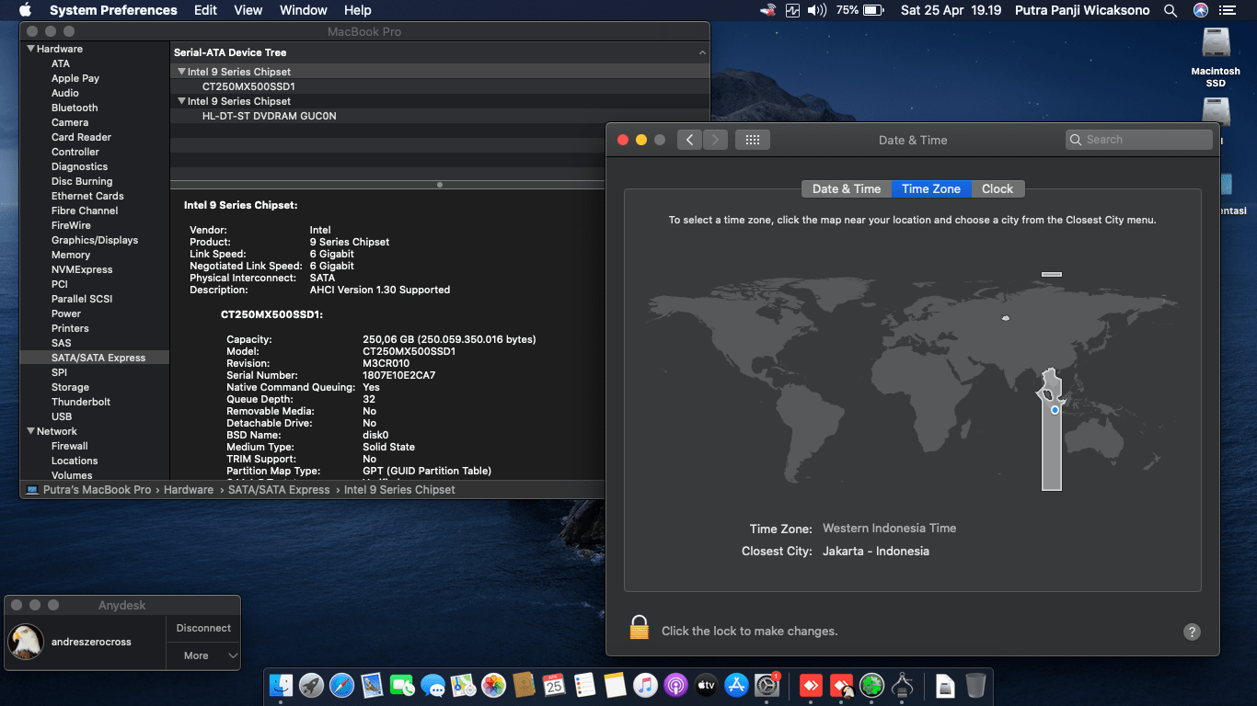Search field in Date & Time window
1257x706 pixels.
(x=1139, y=140)
